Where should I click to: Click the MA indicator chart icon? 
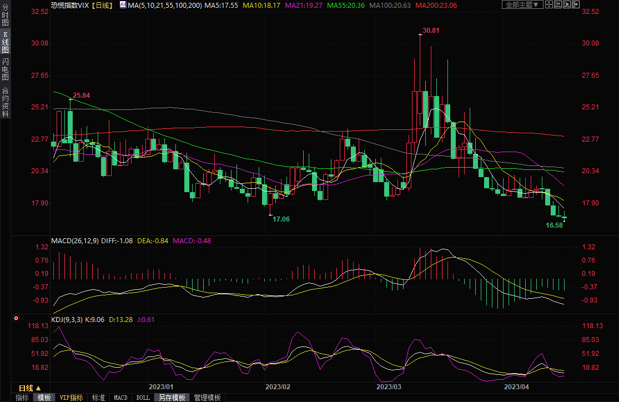[x=122, y=4]
